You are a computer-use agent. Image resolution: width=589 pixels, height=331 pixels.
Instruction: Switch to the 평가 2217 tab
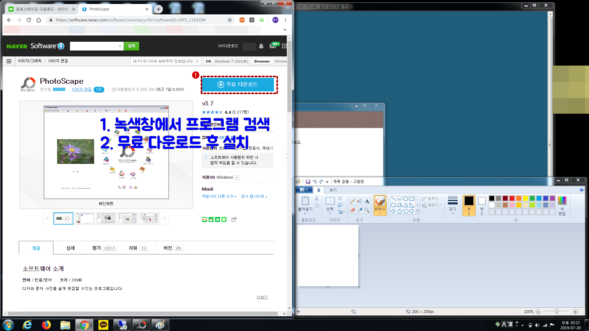tap(104, 248)
